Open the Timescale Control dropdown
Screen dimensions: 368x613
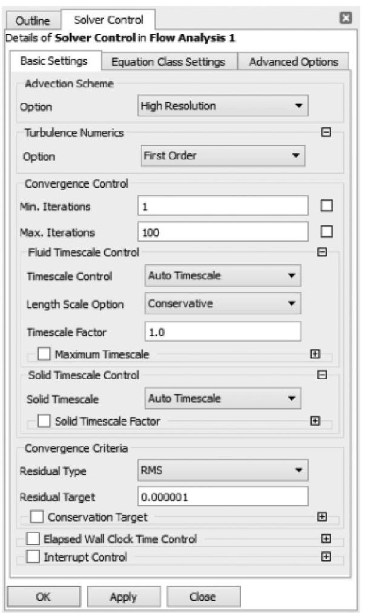[x=223, y=276]
